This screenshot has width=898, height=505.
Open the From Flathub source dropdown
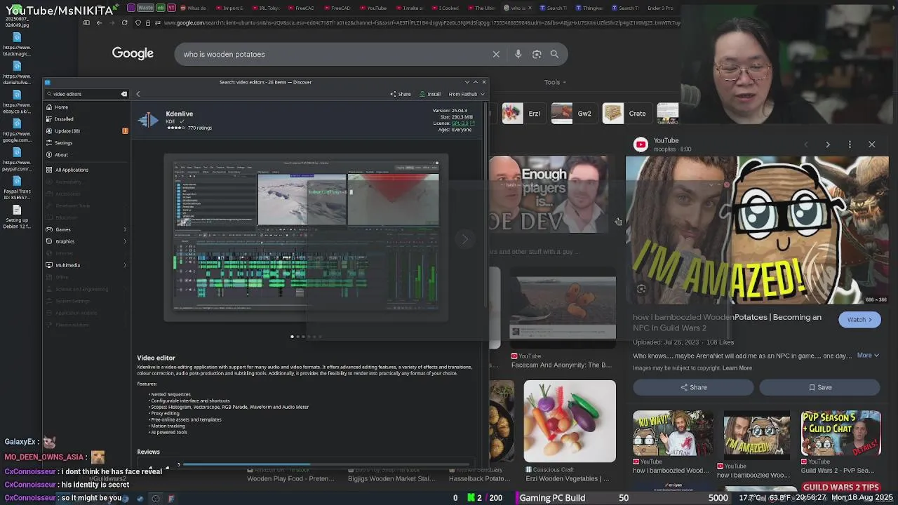[467, 94]
